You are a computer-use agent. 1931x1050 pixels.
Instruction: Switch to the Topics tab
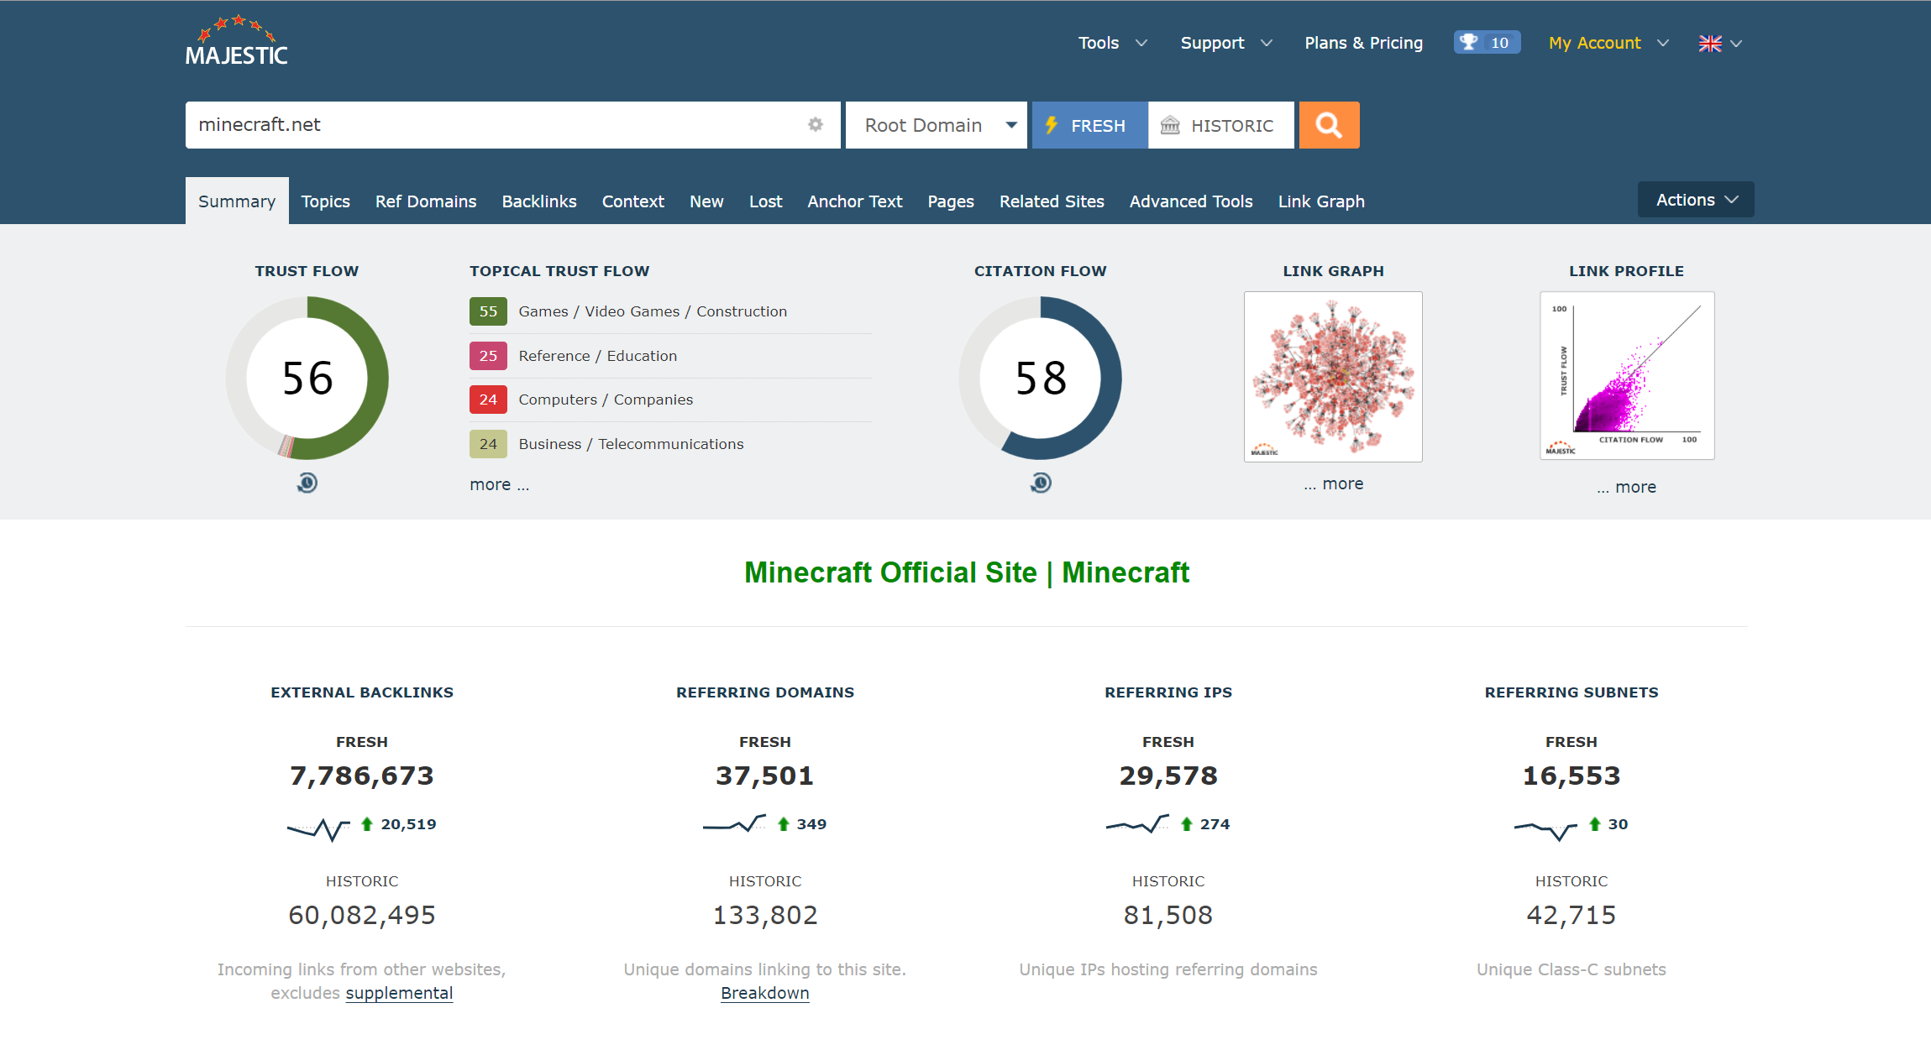click(326, 201)
